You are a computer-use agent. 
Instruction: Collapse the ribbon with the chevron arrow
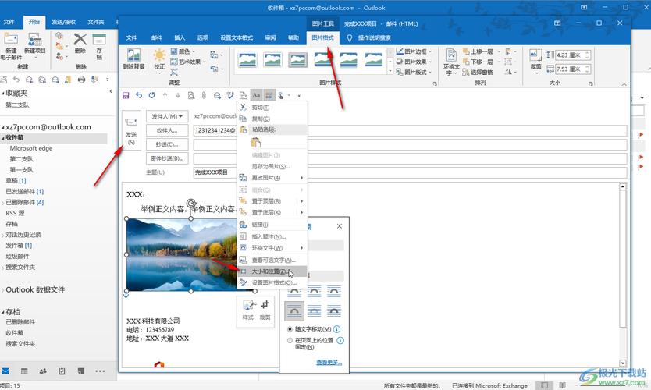(x=624, y=84)
